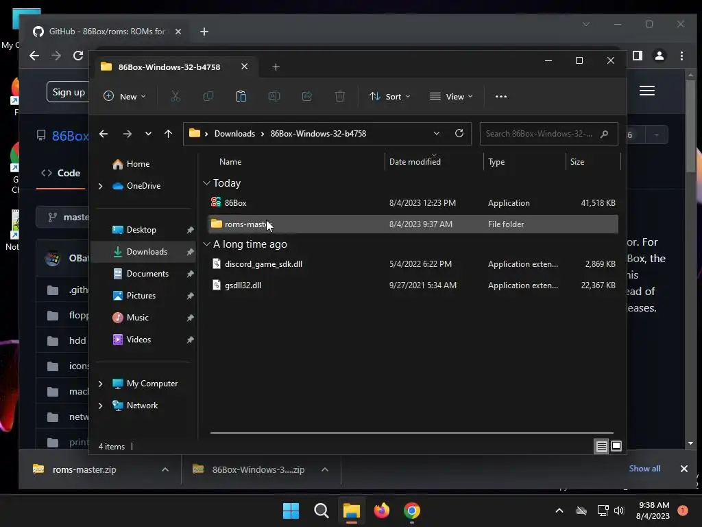
Task: Click the Rename icon in Explorer toolbar
Action: pos(274,96)
